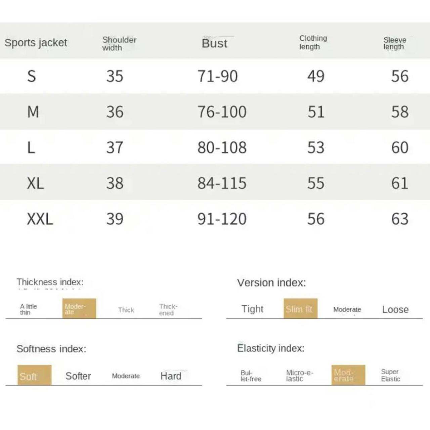This screenshot has height=430, width=430.
Task: Choose Loose in the Version index
Action: pos(395,309)
